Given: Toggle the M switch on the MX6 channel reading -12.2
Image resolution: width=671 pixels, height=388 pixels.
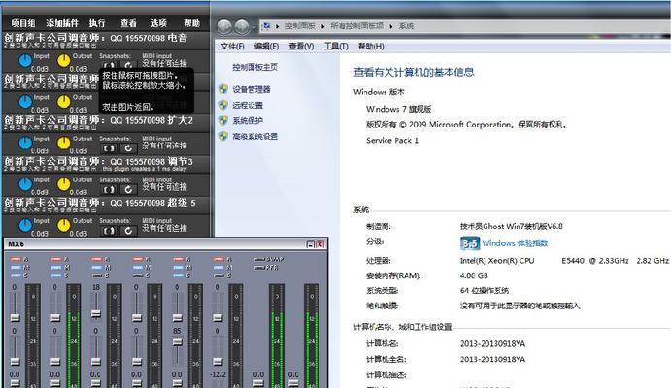Looking at the screenshot, I should [x=219, y=268].
